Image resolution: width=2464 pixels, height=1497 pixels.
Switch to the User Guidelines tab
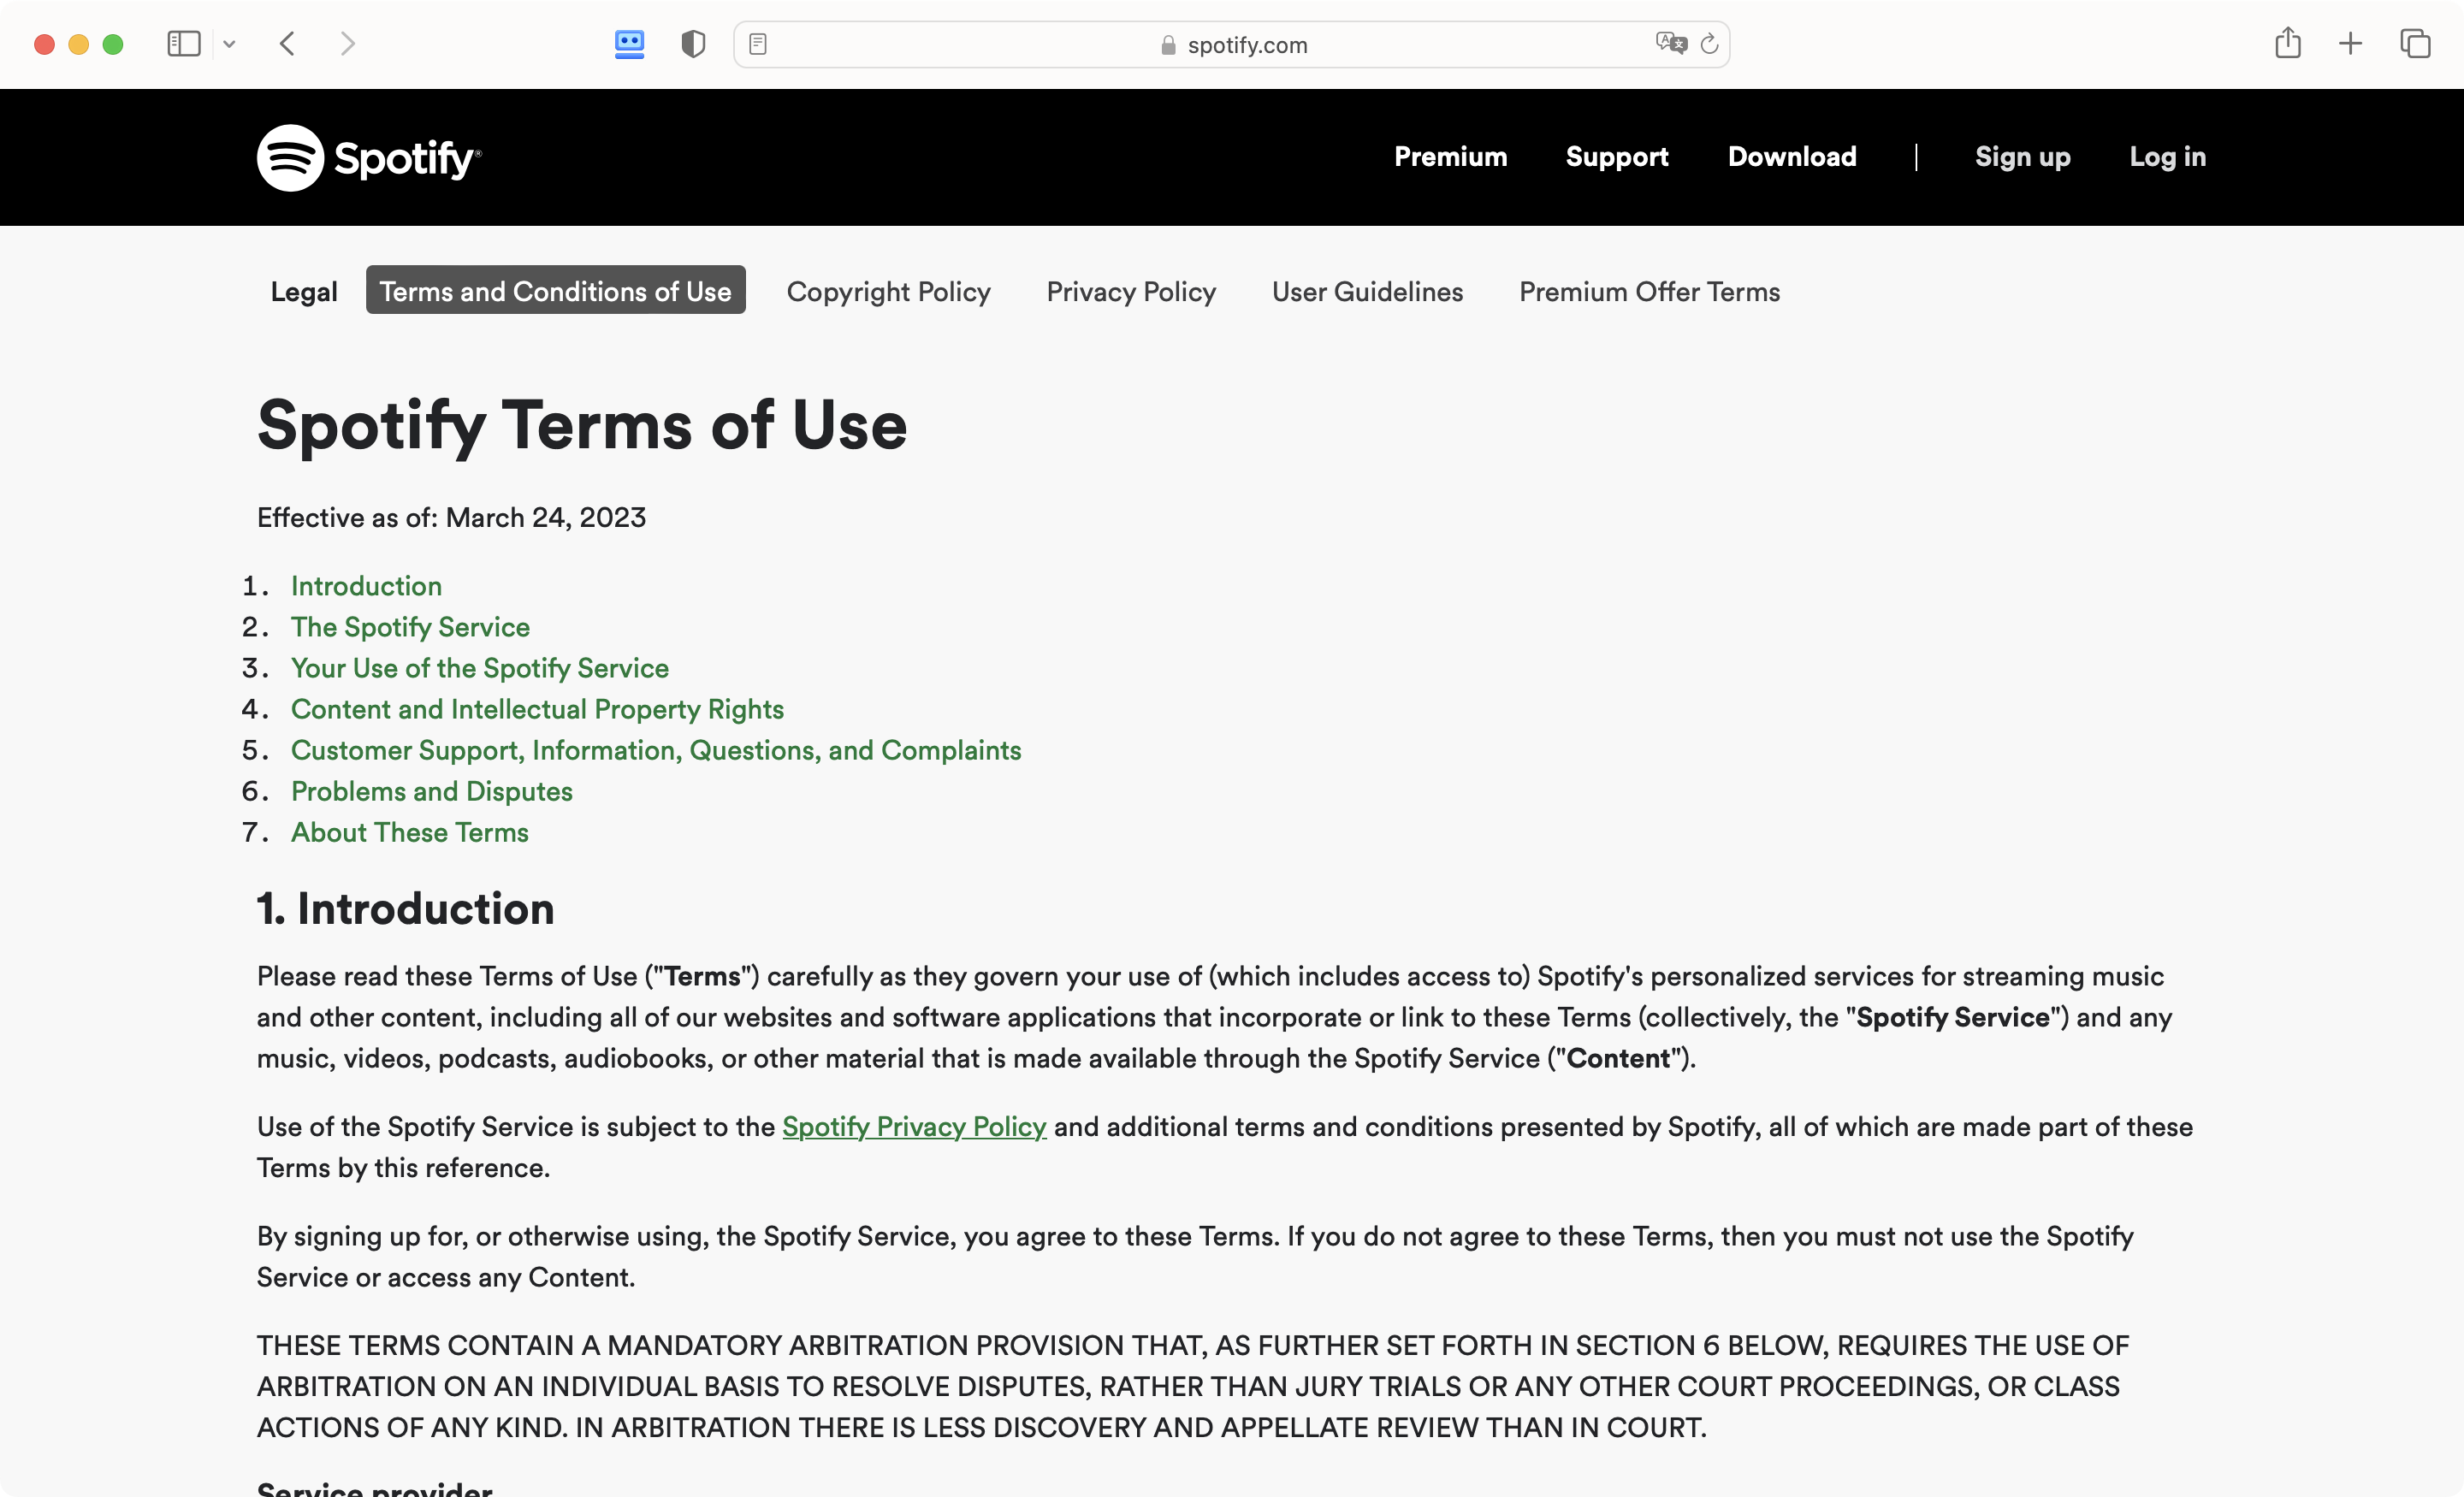pos(1367,291)
